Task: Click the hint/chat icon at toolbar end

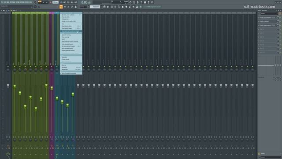Action: (152, 2)
